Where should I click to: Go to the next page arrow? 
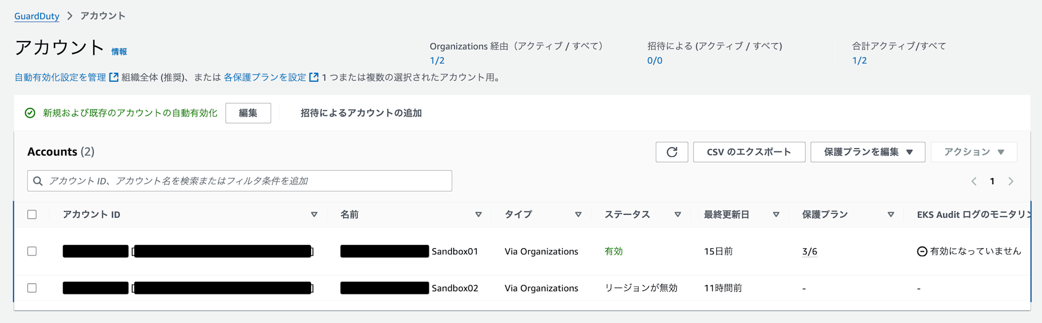pos(1011,181)
